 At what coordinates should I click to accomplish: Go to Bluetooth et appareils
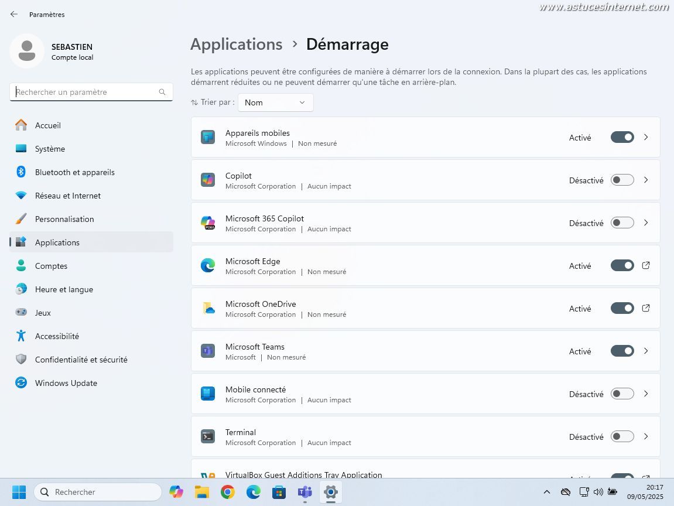pyautogui.click(x=91, y=172)
